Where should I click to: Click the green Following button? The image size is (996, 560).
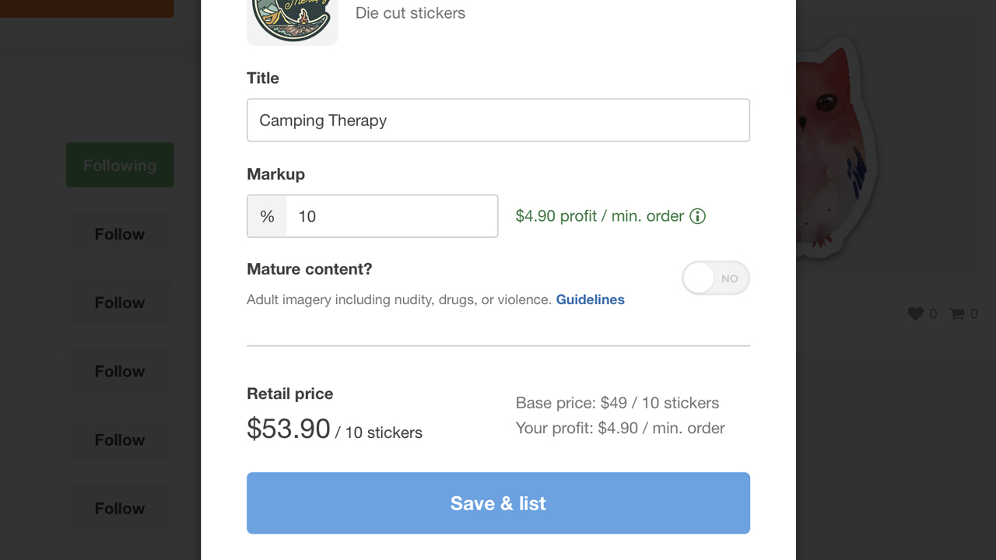(x=120, y=165)
